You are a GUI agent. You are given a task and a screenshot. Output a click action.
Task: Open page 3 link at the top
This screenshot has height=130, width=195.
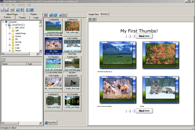tap(134, 36)
